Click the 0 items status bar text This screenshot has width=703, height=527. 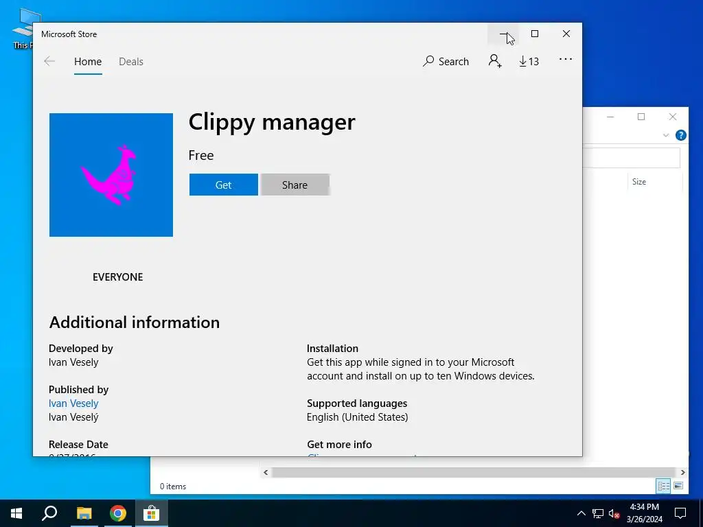pyautogui.click(x=173, y=487)
